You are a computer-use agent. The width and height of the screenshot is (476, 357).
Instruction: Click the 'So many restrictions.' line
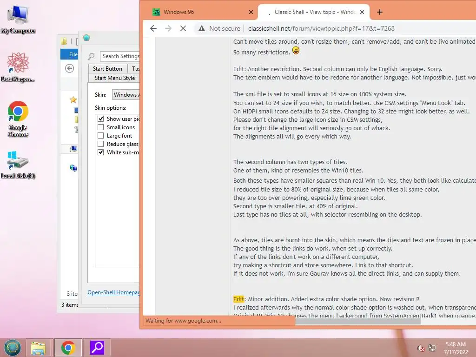coord(262,53)
